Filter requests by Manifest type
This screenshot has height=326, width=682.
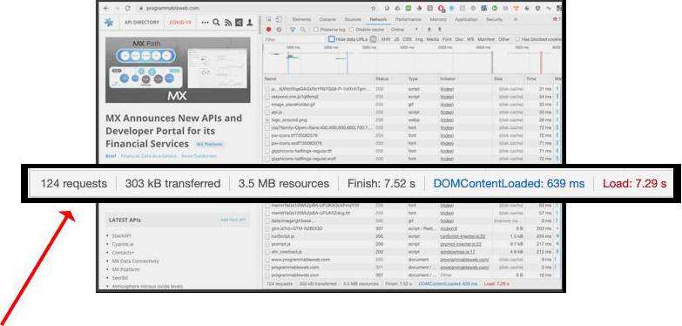(486, 39)
